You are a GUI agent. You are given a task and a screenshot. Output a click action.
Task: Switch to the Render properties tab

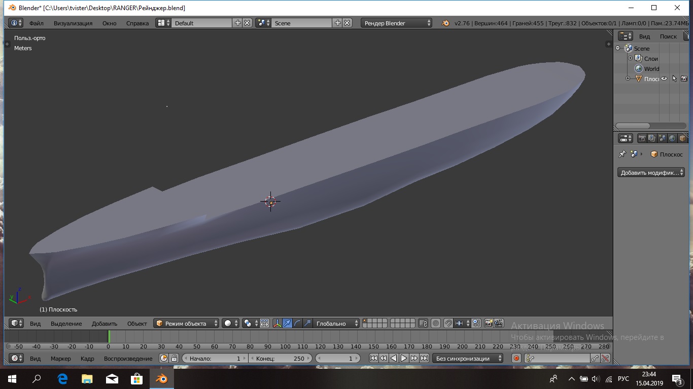[x=642, y=138]
